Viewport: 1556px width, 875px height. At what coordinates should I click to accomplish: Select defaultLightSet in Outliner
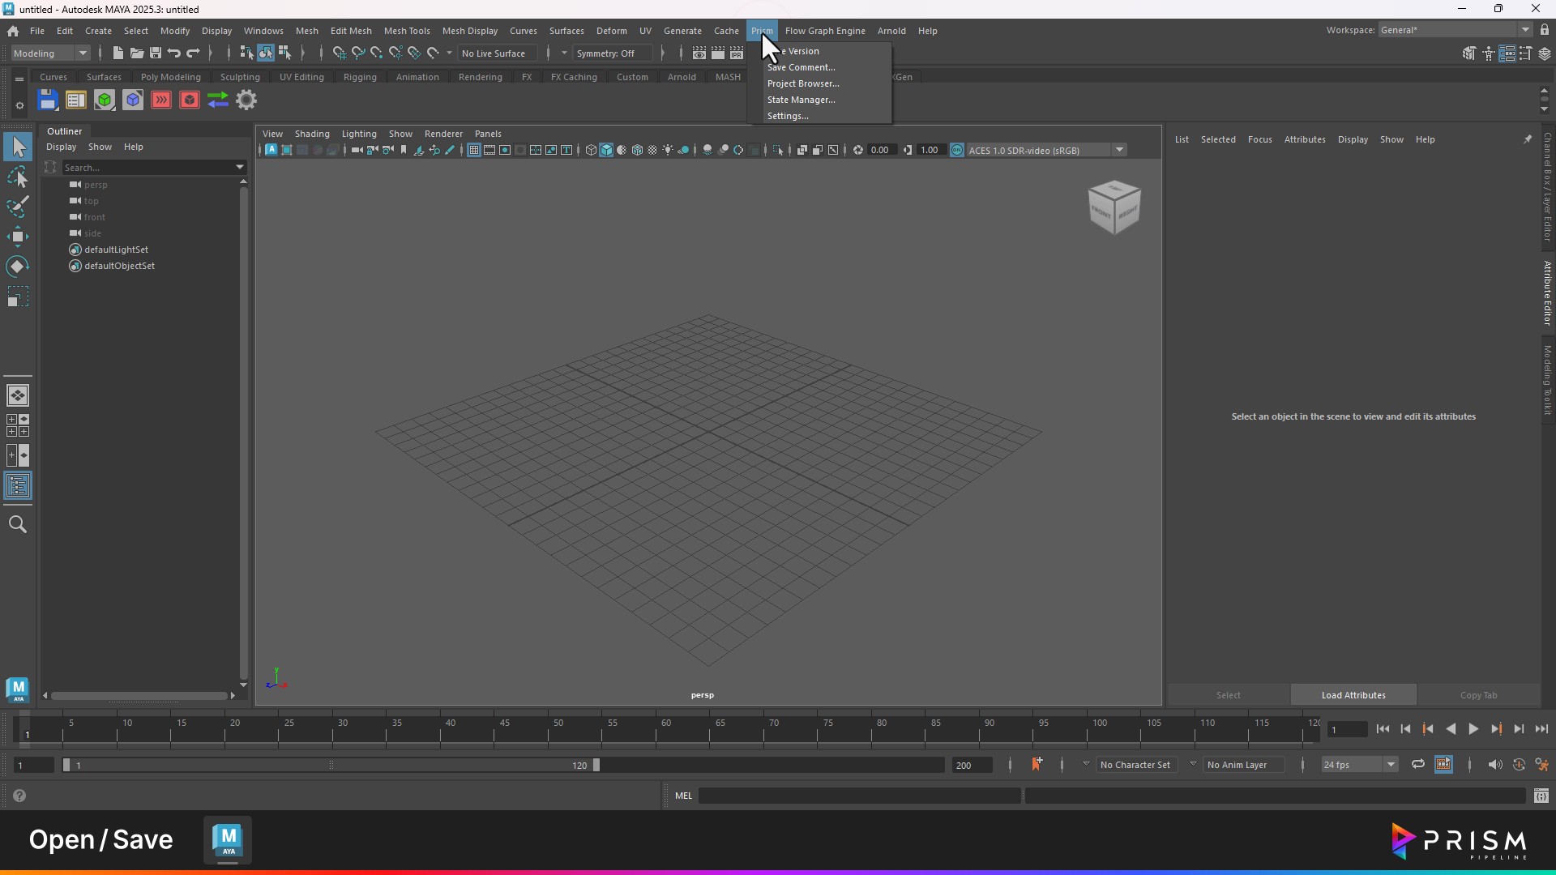(116, 250)
